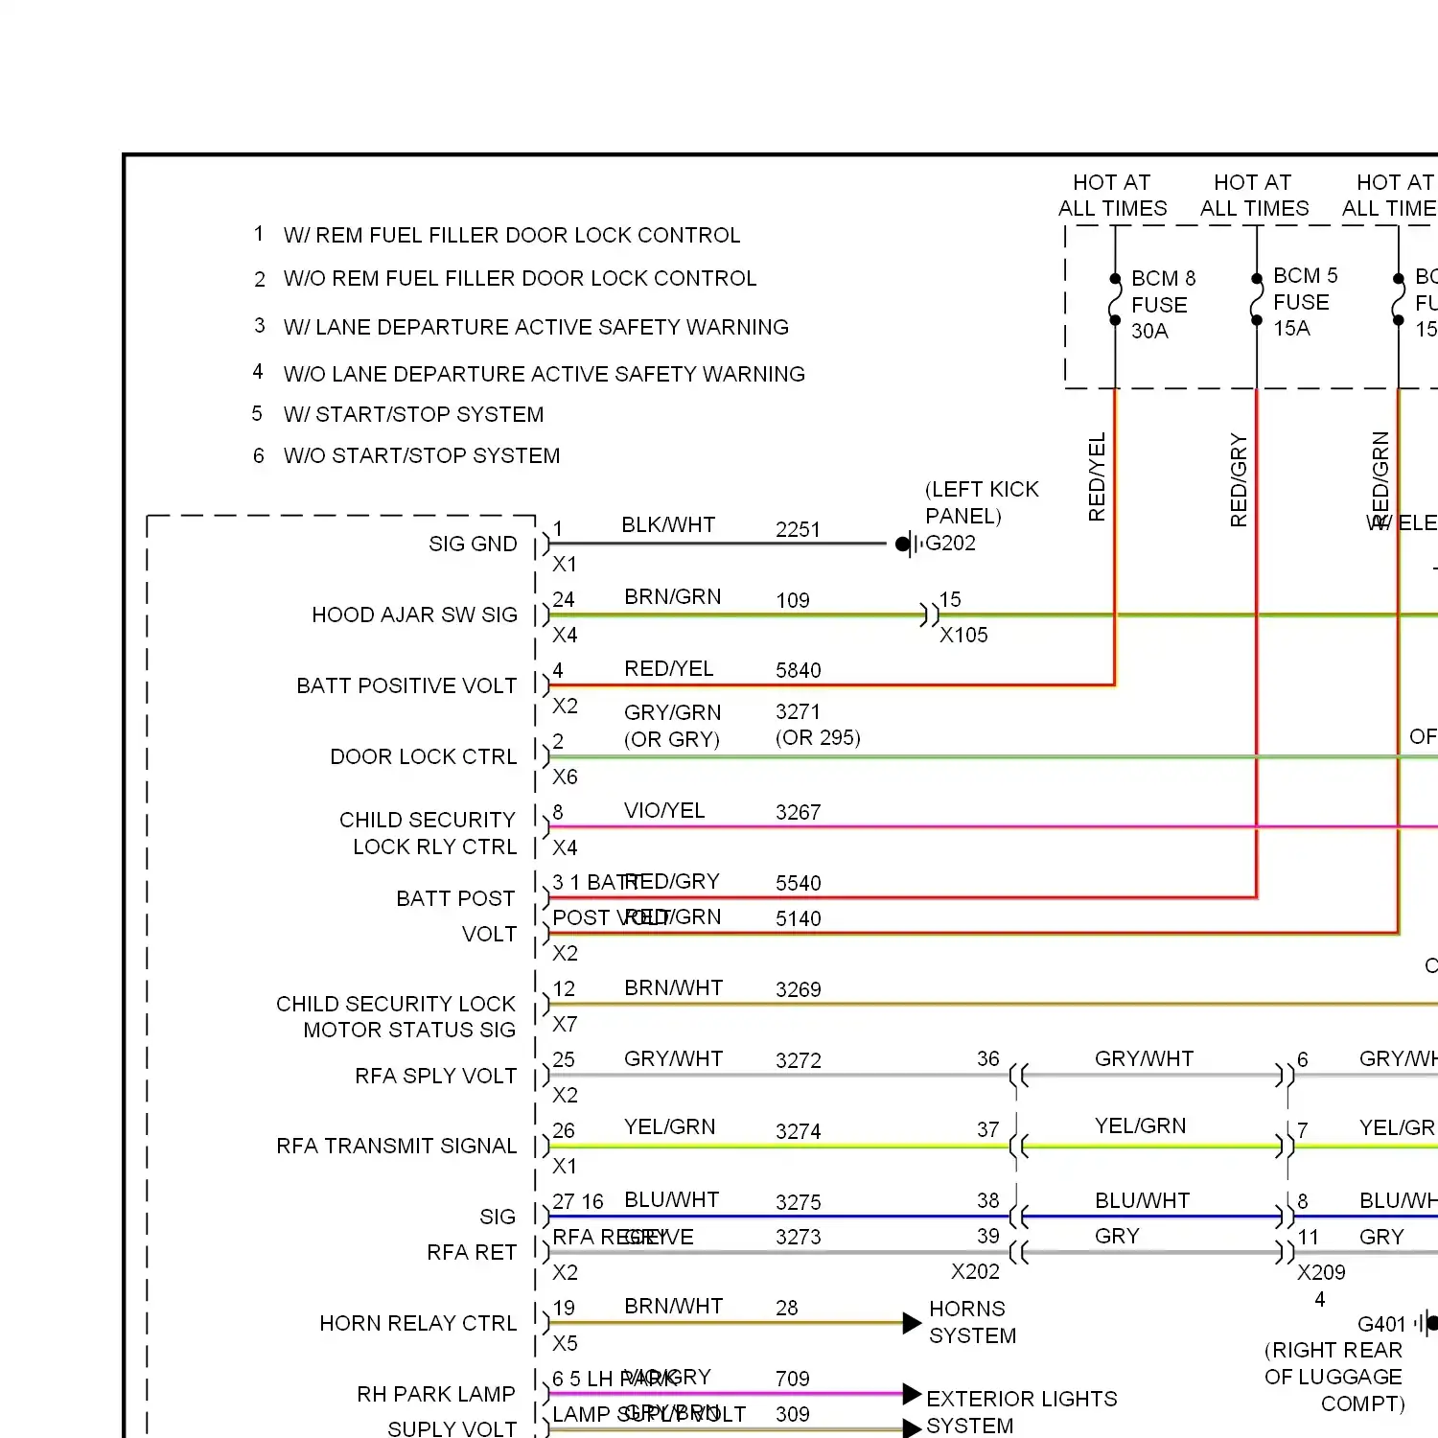Select the RFA SPLY VOLT label

point(435,1076)
